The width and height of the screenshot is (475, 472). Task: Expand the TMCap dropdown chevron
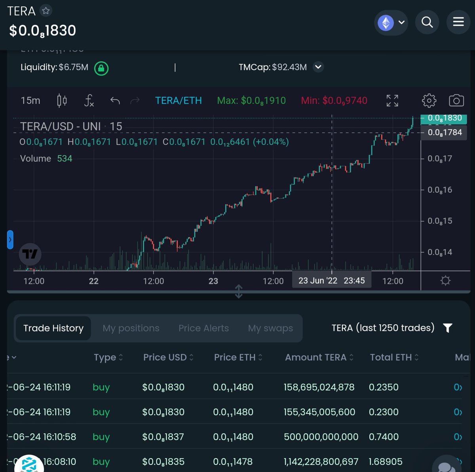[318, 67]
